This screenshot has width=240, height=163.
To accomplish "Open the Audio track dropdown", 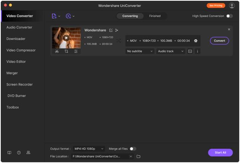I will [x=171, y=51].
